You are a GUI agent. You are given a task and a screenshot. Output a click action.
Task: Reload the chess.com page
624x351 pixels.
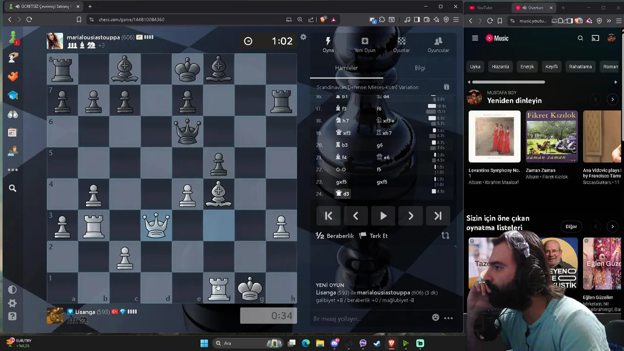tap(29, 19)
